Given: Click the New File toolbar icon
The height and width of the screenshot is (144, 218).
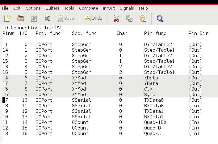Looking at the screenshot, I should [x=7, y=18].
